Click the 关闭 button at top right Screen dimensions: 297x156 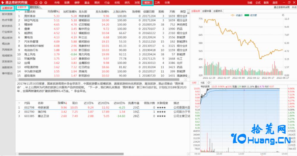[294, 7]
